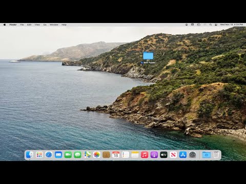Open the View menu
This screenshot has width=246, height=184.
click(37, 25)
